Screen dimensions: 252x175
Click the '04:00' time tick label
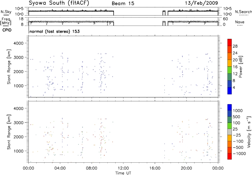point(60,168)
